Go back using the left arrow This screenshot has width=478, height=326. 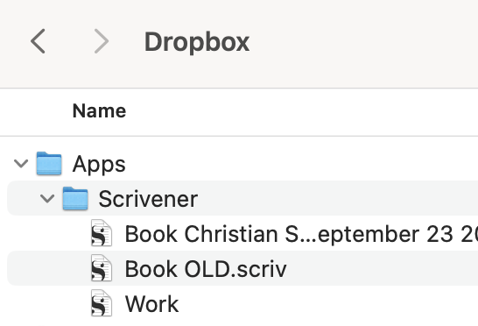pyautogui.click(x=39, y=41)
